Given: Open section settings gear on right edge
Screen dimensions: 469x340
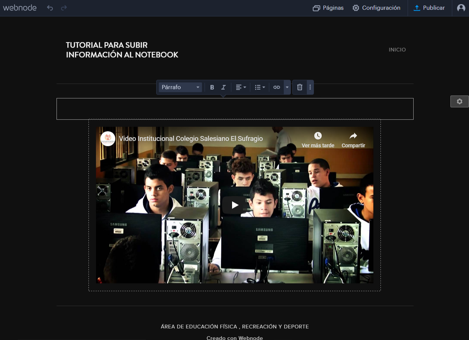Looking at the screenshot, I should coord(459,102).
